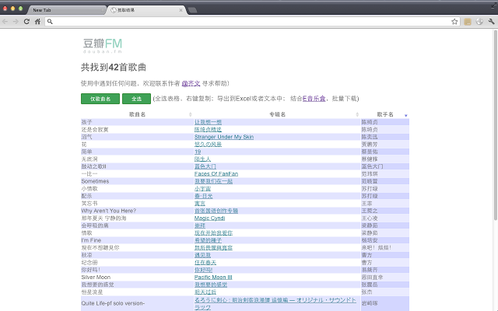Close the second browser tab
The width and height of the screenshot is (498, 311).
pyautogui.click(x=181, y=10)
